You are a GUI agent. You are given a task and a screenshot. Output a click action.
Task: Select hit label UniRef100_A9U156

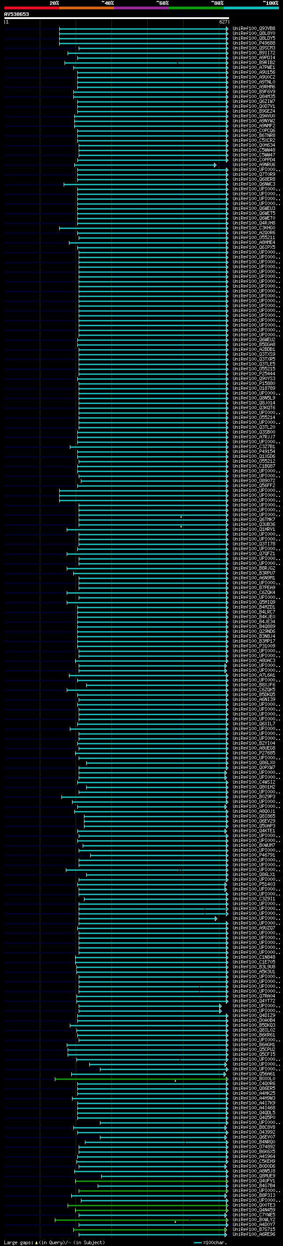click(254, 72)
